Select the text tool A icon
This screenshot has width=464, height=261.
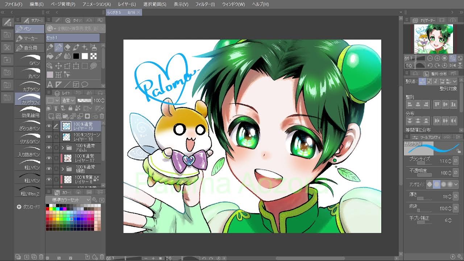pyautogui.click(x=50, y=84)
